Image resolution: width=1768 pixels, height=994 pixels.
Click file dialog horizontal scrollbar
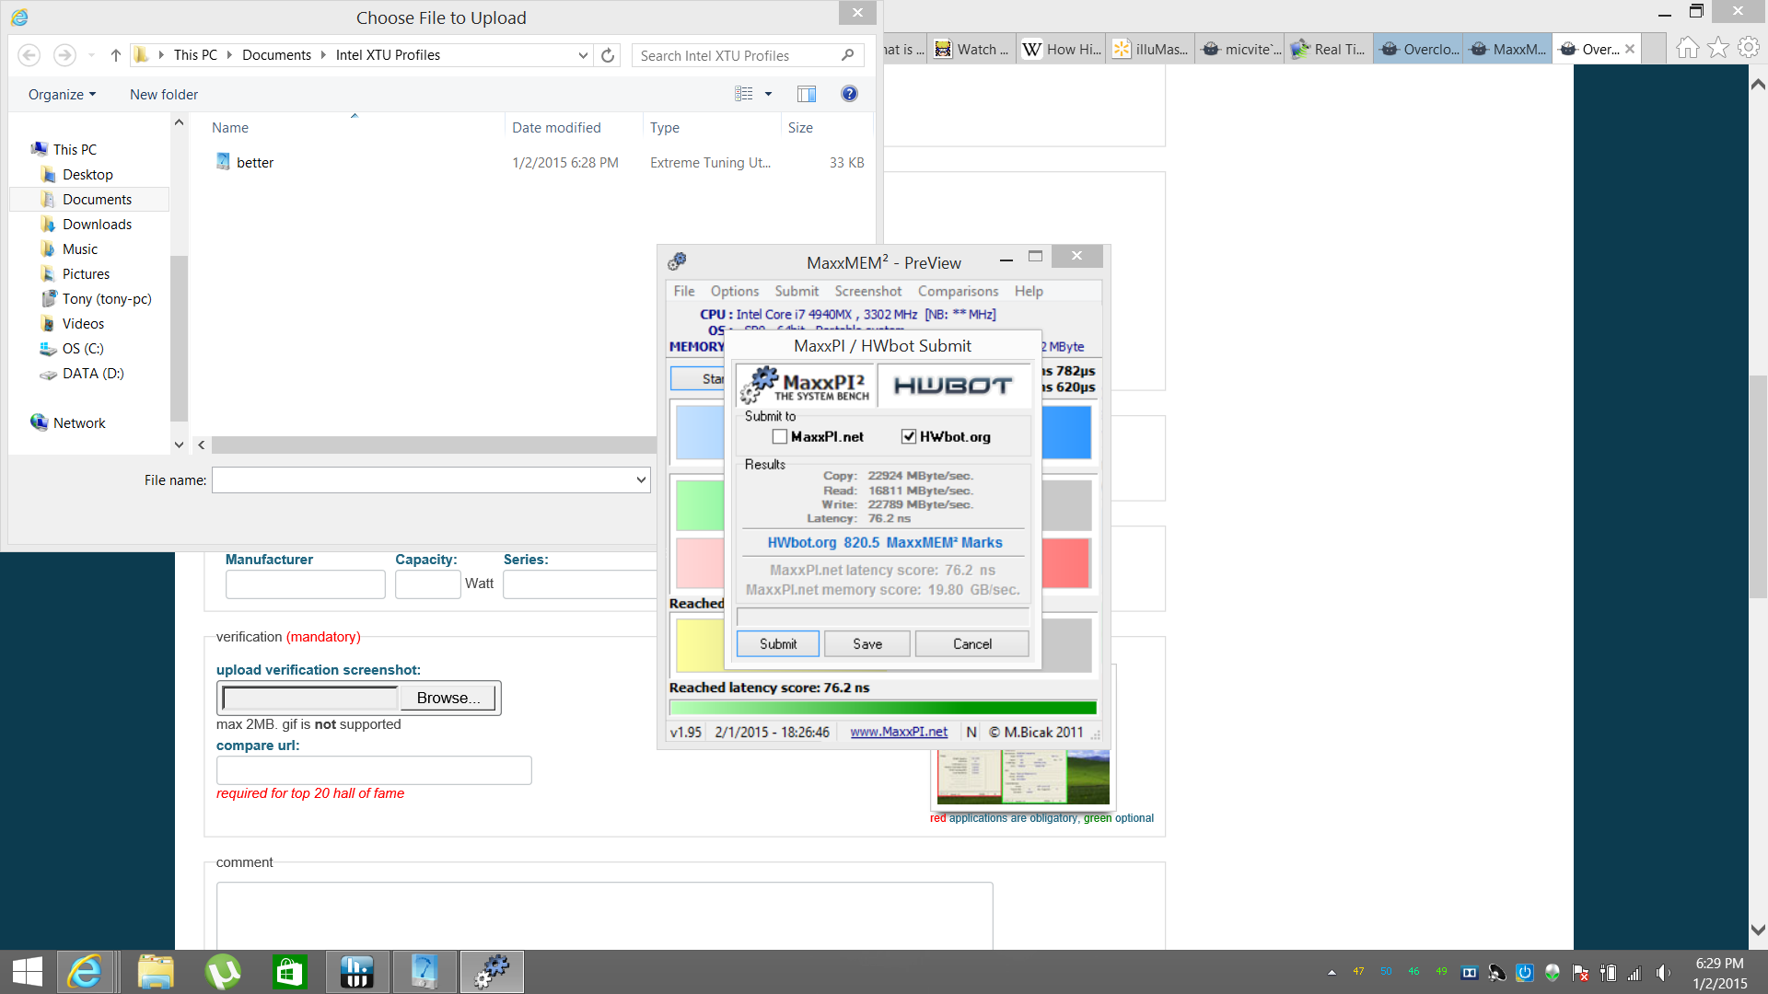point(433,445)
